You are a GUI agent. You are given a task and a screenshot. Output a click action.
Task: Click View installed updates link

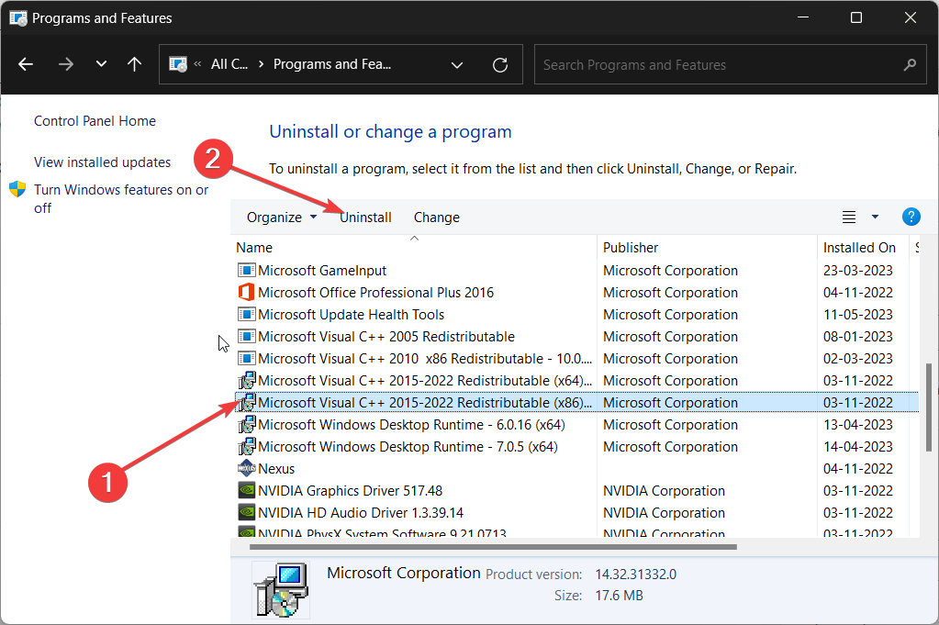[x=102, y=162]
